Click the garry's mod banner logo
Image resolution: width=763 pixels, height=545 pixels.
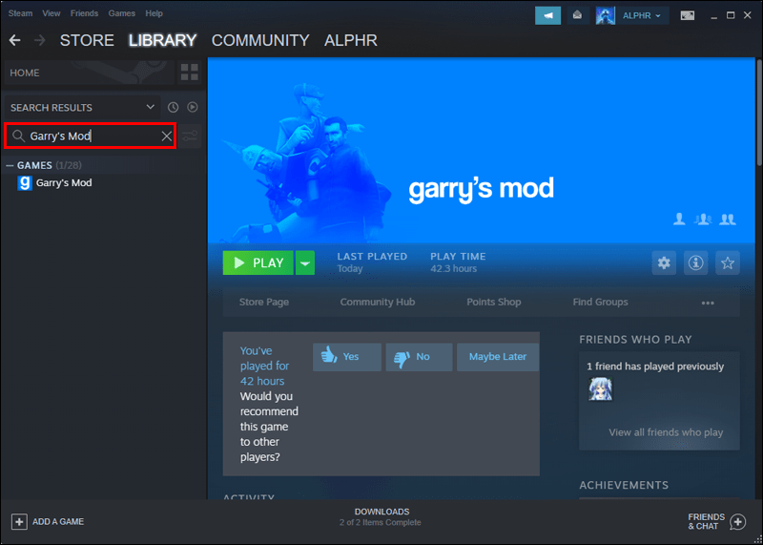point(481,189)
